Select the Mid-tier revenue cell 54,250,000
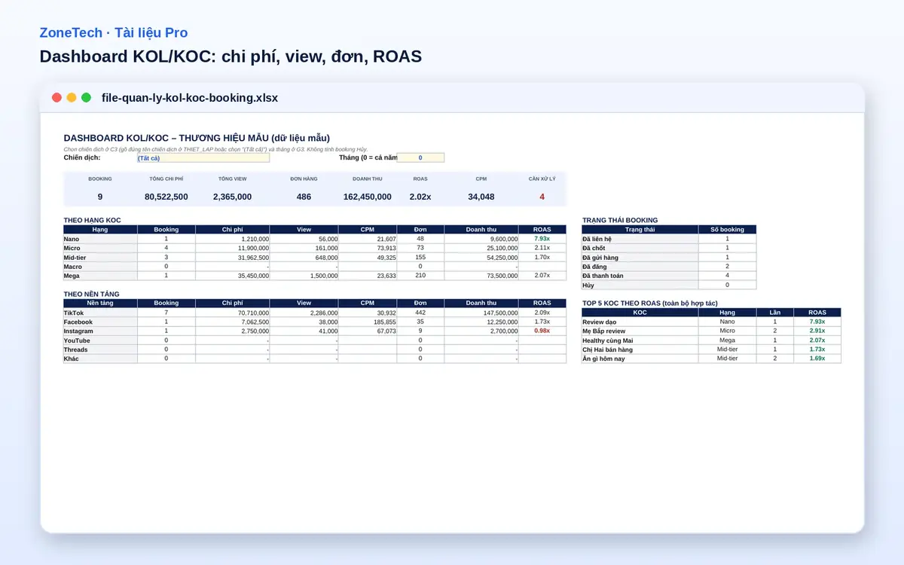Viewport: 904px width, 565px height. 481,257
